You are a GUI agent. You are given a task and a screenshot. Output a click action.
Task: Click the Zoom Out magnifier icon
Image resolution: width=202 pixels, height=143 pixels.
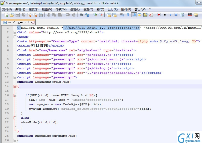101,15
